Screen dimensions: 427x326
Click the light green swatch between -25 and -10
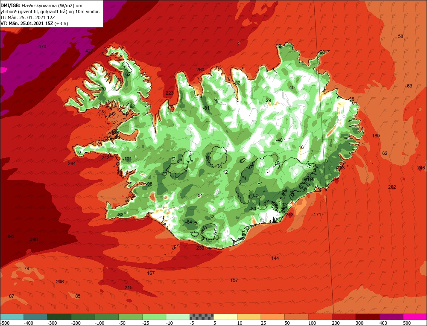click(154, 317)
